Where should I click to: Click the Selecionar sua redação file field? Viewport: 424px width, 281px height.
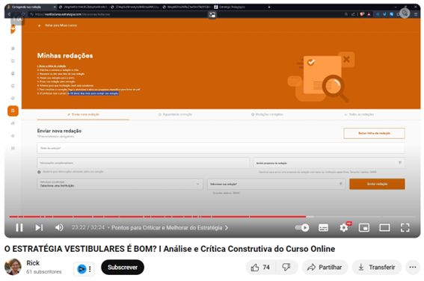tap(277, 184)
